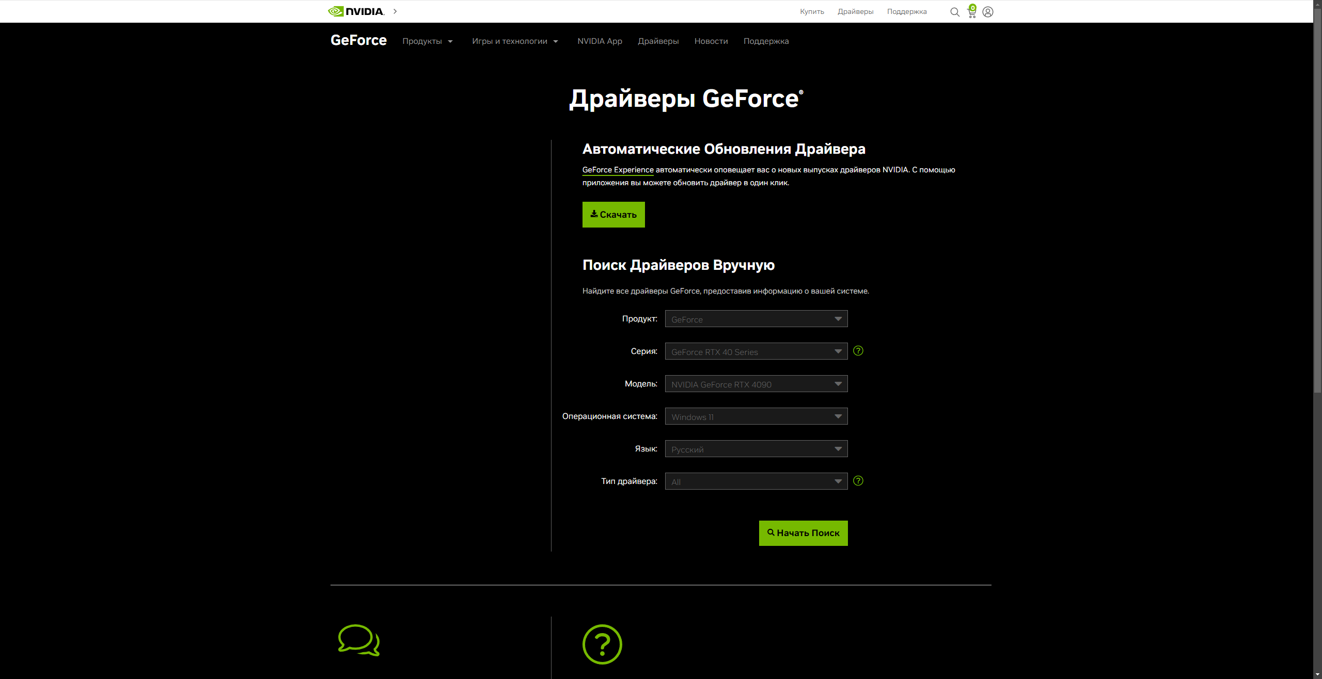The height and width of the screenshot is (679, 1322).
Task: Click the page vertical scrollbar thumb
Action: pos(1317,201)
